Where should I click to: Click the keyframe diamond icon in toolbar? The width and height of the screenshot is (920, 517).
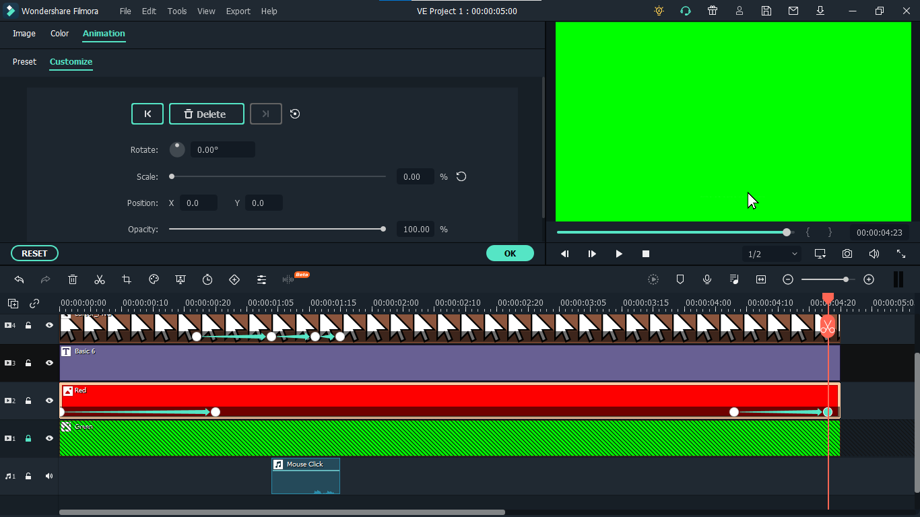point(234,279)
